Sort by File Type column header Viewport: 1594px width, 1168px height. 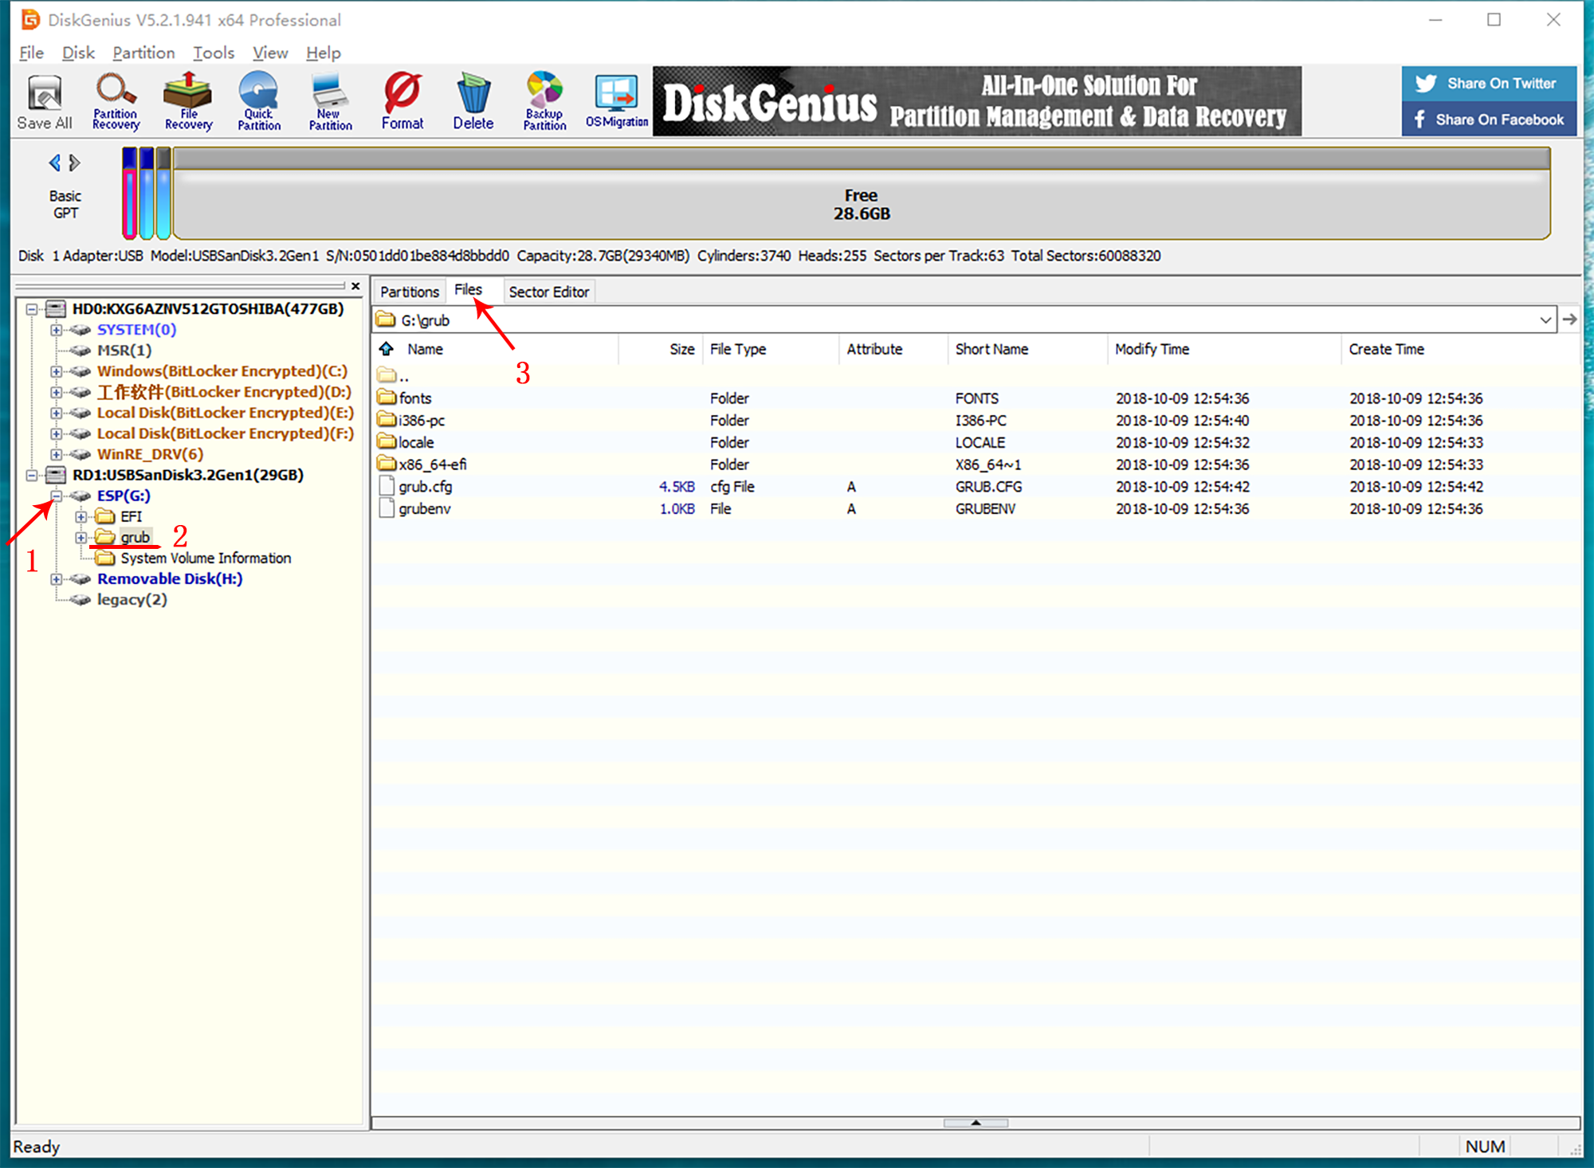coord(738,349)
